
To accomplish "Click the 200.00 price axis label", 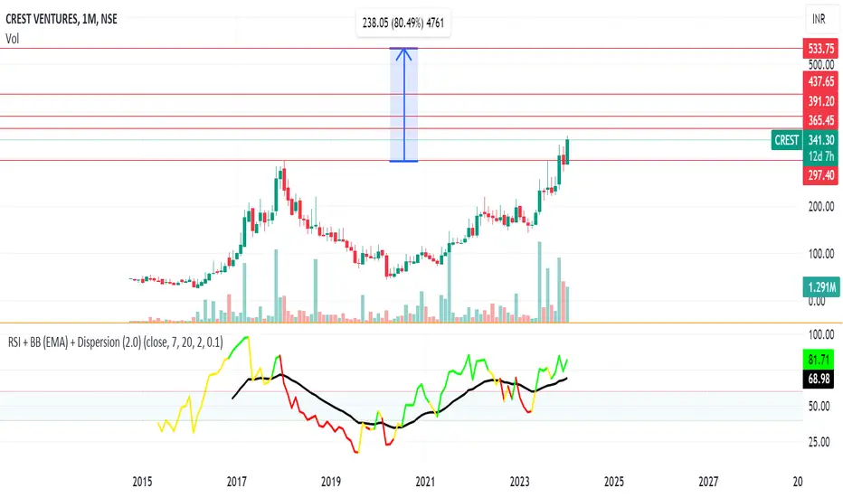I will (821, 206).
